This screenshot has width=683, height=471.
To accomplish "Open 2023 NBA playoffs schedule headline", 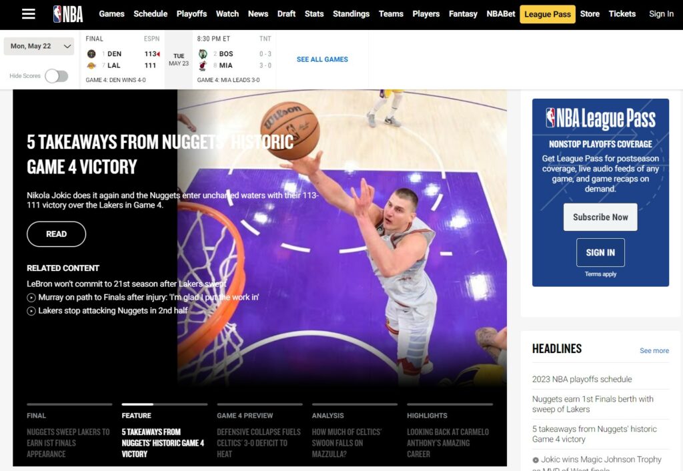I will 582,380.
